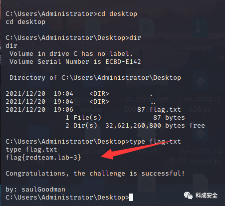Screen dimensions: 225x206
Task: Click the red arrow annotation head
Action: 107,155
